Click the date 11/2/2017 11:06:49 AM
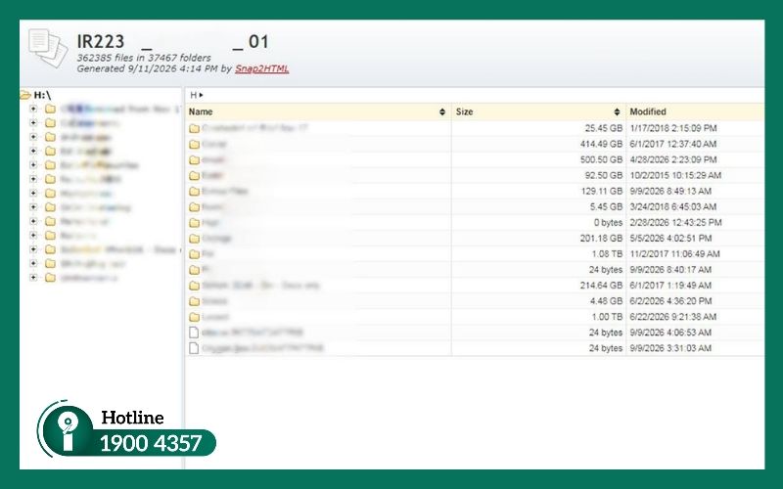783x489 pixels. (674, 254)
